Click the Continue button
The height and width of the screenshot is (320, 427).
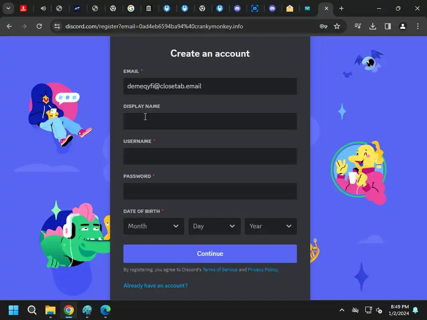pyautogui.click(x=210, y=254)
